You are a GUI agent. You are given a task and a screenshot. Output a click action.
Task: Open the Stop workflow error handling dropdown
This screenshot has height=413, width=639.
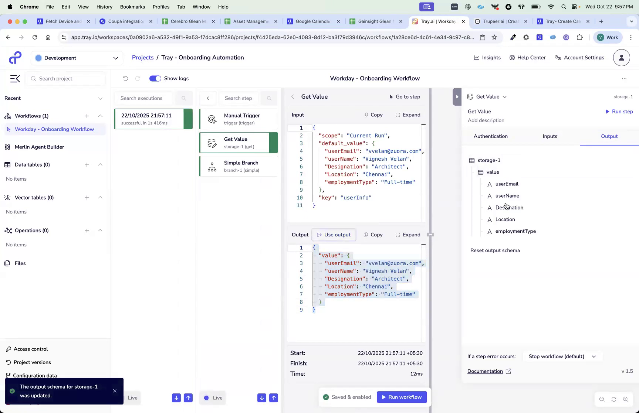[562, 356]
